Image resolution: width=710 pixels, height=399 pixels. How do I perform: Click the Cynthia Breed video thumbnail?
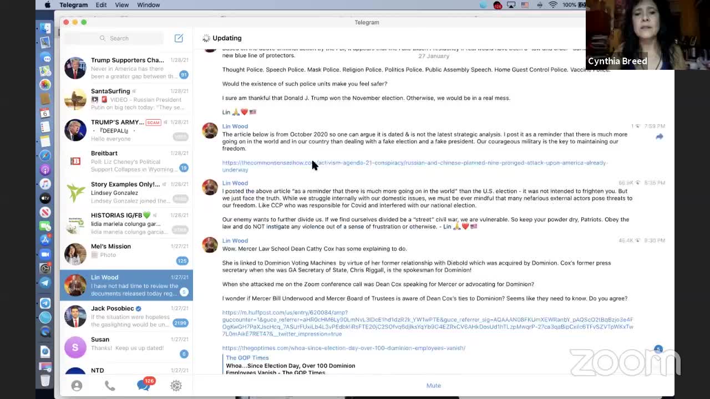tap(647, 34)
